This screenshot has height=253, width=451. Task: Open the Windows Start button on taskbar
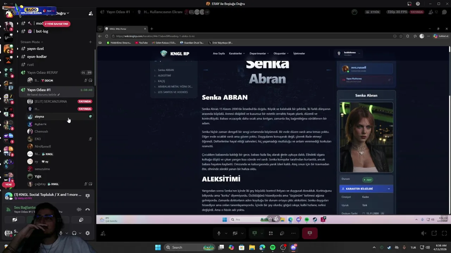point(158,247)
